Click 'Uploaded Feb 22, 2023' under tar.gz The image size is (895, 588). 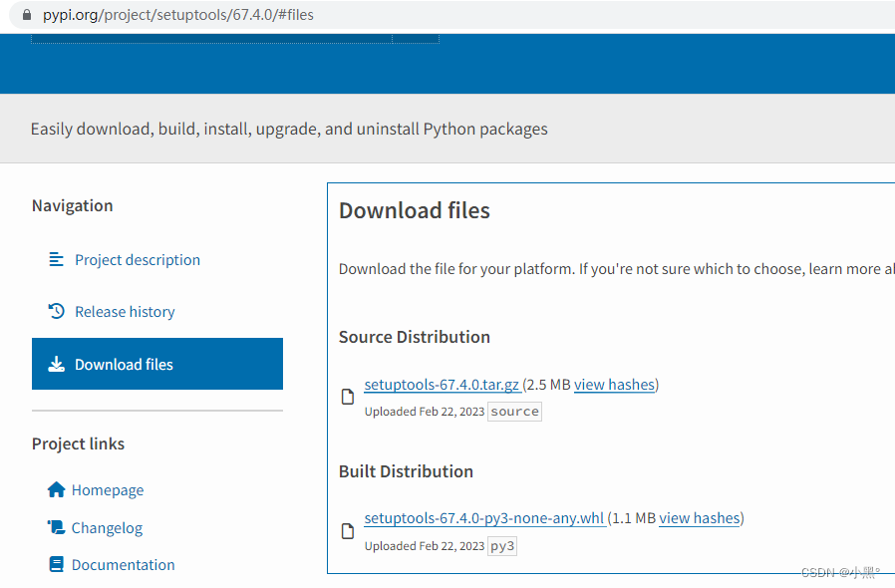[425, 412]
